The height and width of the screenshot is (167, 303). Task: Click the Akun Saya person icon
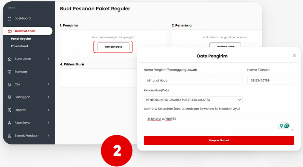pos(10,123)
